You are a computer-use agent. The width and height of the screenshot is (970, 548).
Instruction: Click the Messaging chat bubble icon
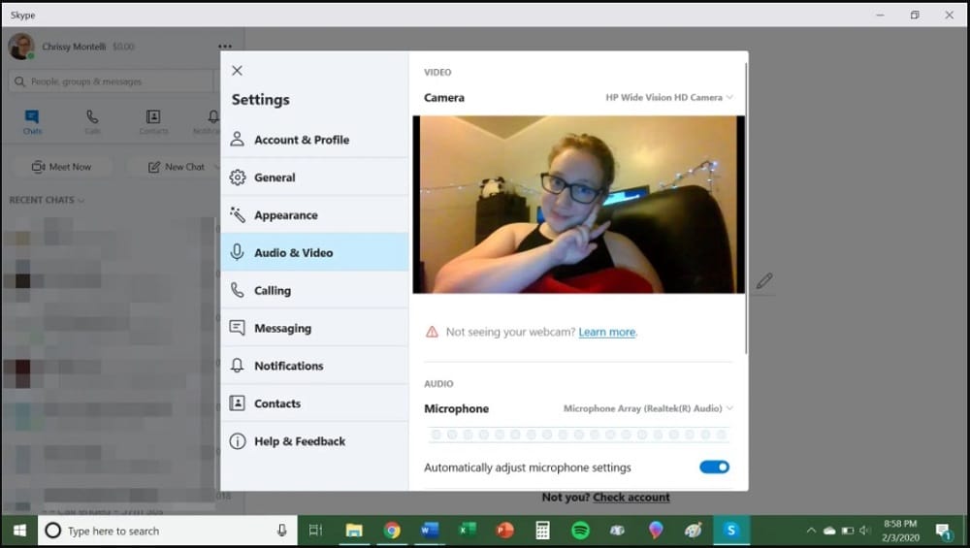[237, 328]
